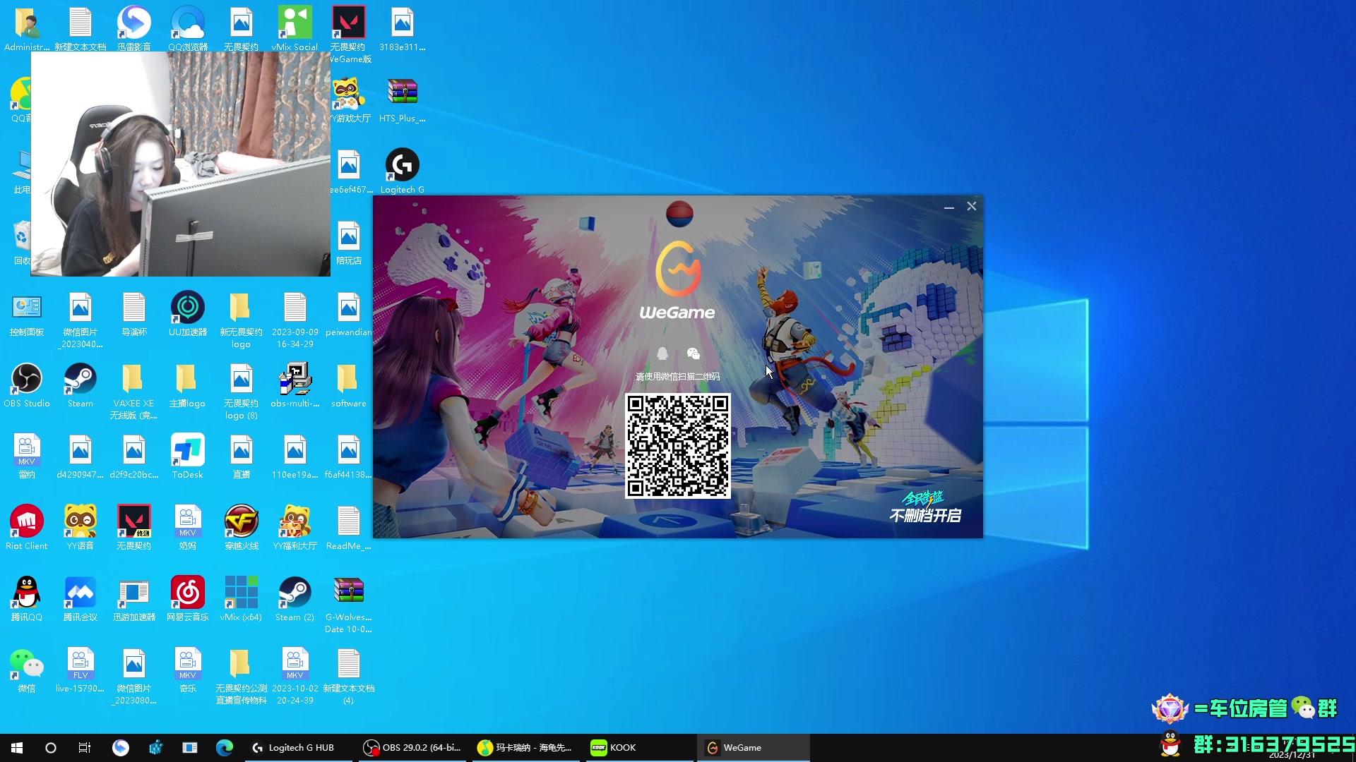Screen dimensions: 1356x762
Task: Open the Steam desktop shortcut
Action: tap(81, 385)
